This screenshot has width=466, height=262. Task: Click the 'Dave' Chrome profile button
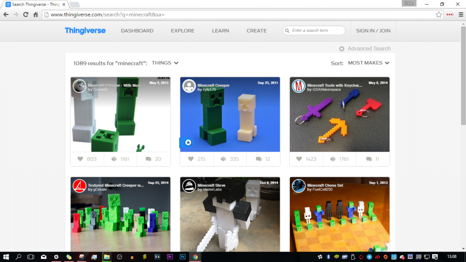409,3
